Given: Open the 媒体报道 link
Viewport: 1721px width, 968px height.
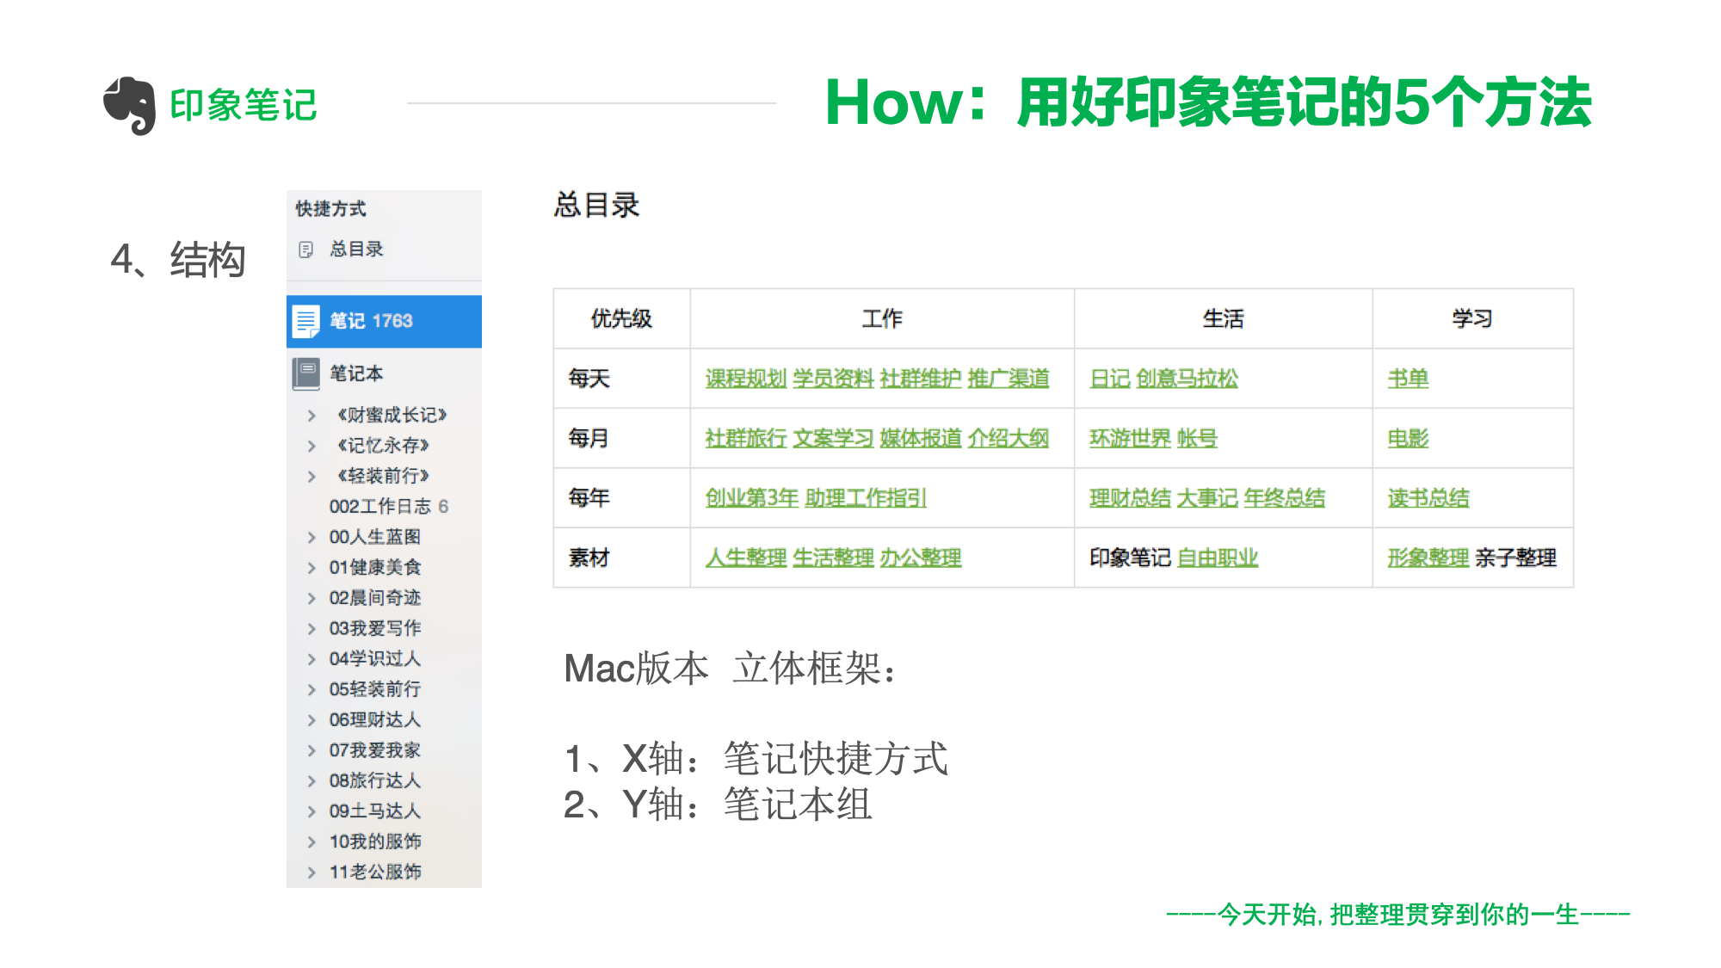Looking at the screenshot, I should (x=921, y=438).
